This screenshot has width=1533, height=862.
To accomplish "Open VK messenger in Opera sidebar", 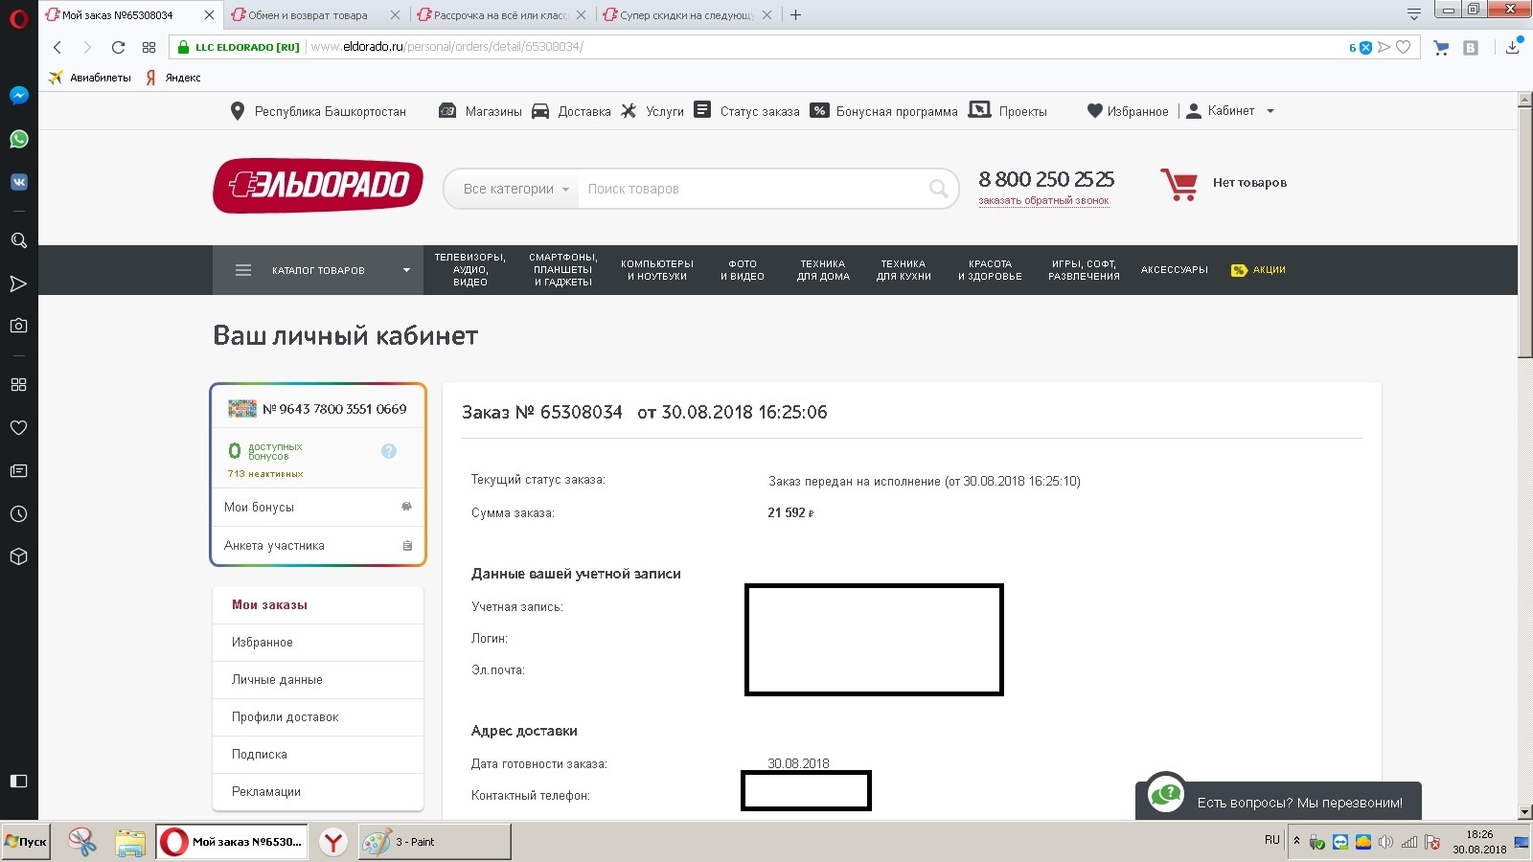I will click(18, 182).
